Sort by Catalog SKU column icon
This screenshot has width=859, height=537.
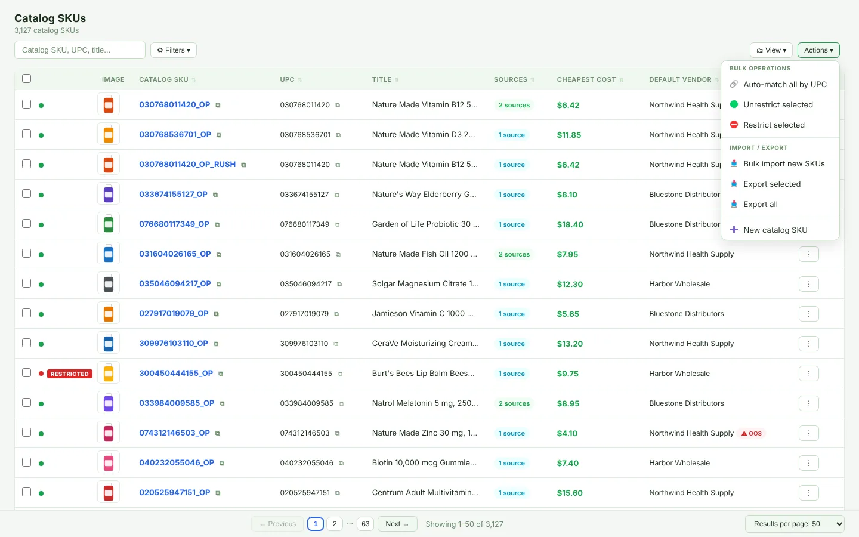[194, 80]
